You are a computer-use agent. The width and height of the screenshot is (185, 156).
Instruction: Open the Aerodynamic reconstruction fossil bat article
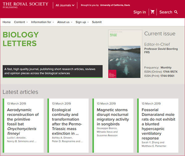(x=23, y=121)
